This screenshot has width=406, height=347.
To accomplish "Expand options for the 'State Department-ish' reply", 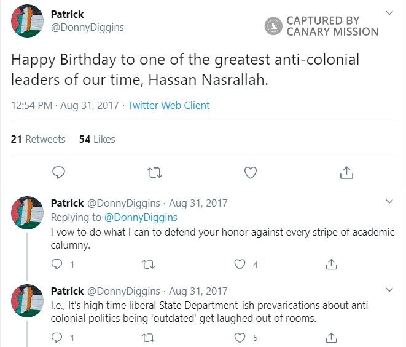I will [389, 289].
